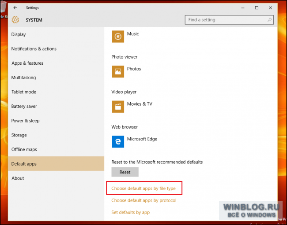The height and width of the screenshot is (225, 287).
Task: Click the Photos app icon
Action: (x=118, y=71)
